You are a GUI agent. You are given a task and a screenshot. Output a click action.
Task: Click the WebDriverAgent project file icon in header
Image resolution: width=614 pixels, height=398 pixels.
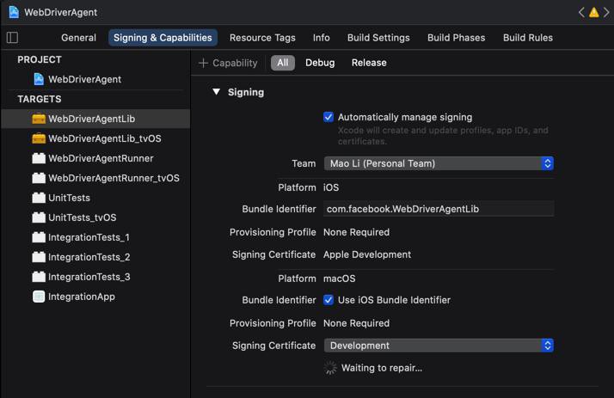pos(14,12)
